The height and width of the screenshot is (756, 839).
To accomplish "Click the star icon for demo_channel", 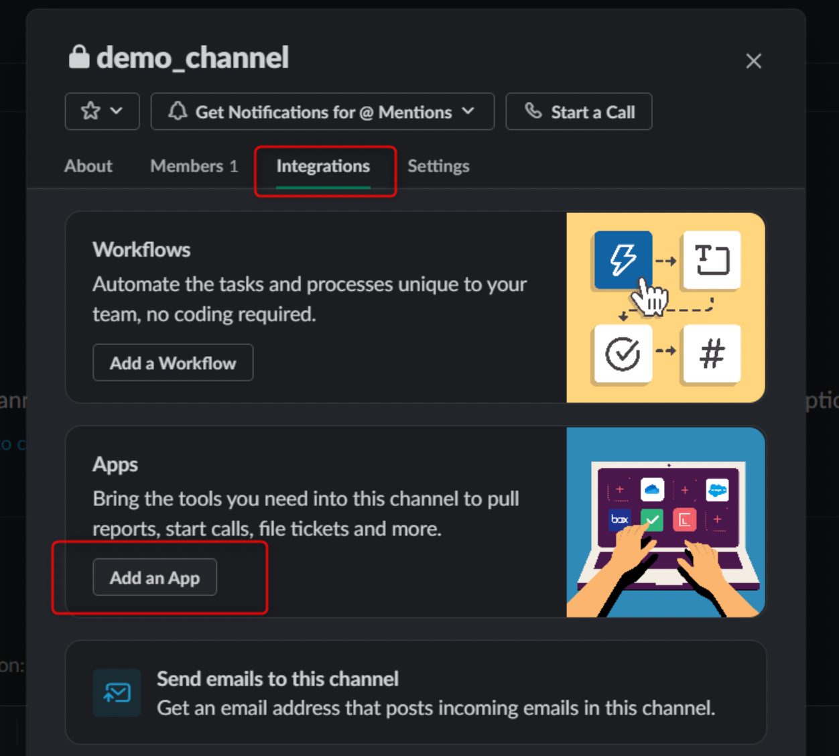I will point(90,111).
